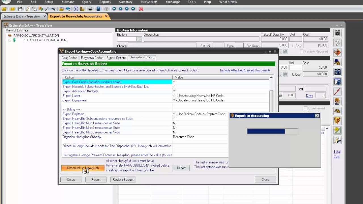The height and width of the screenshot is (204, 363).
Task: Click the Setup button in export dialog
Action: click(x=71, y=180)
